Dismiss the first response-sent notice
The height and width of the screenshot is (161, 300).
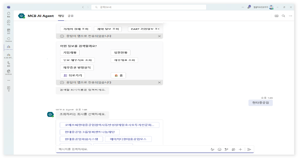pos(159,36)
